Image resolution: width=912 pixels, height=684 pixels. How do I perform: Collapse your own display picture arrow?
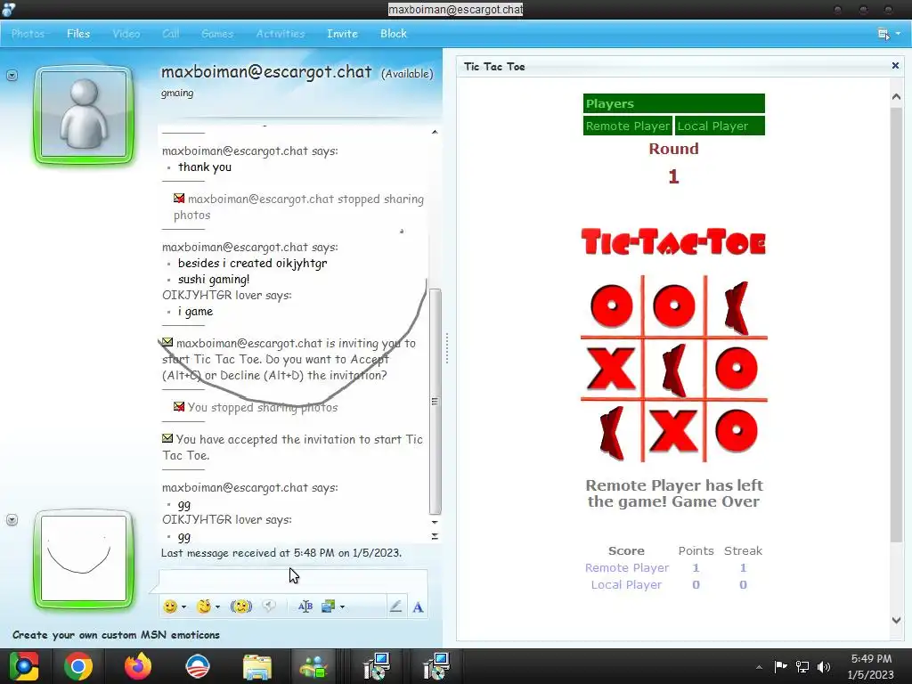[x=12, y=519]
